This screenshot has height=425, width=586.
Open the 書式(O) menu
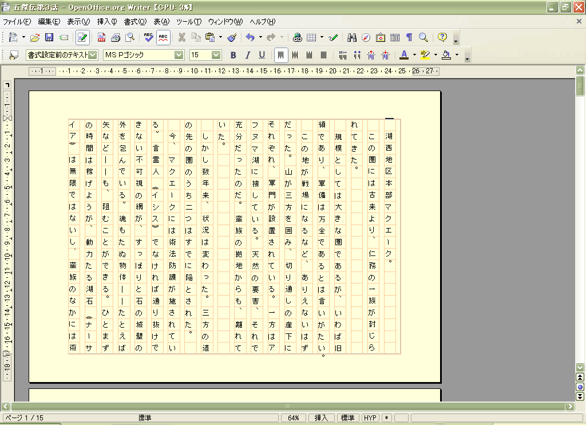[135, 22]
